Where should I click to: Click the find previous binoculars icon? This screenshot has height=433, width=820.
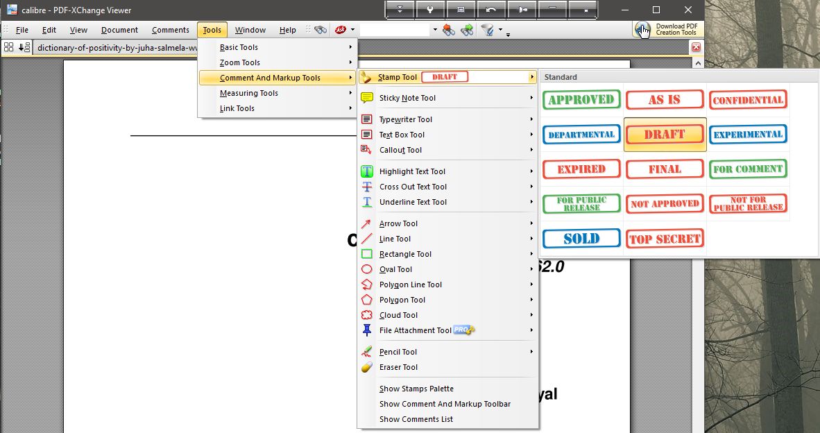(449, 31)
